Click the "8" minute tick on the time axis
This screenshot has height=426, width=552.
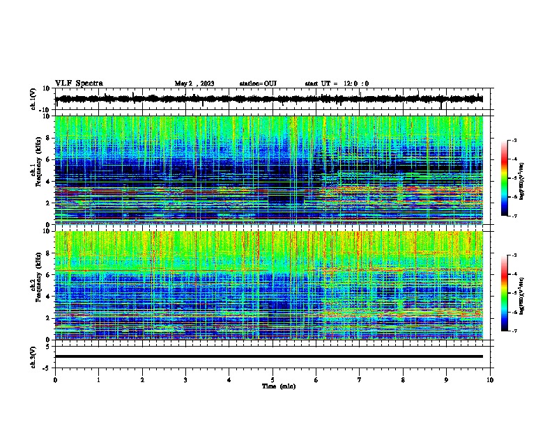[403, 380]
